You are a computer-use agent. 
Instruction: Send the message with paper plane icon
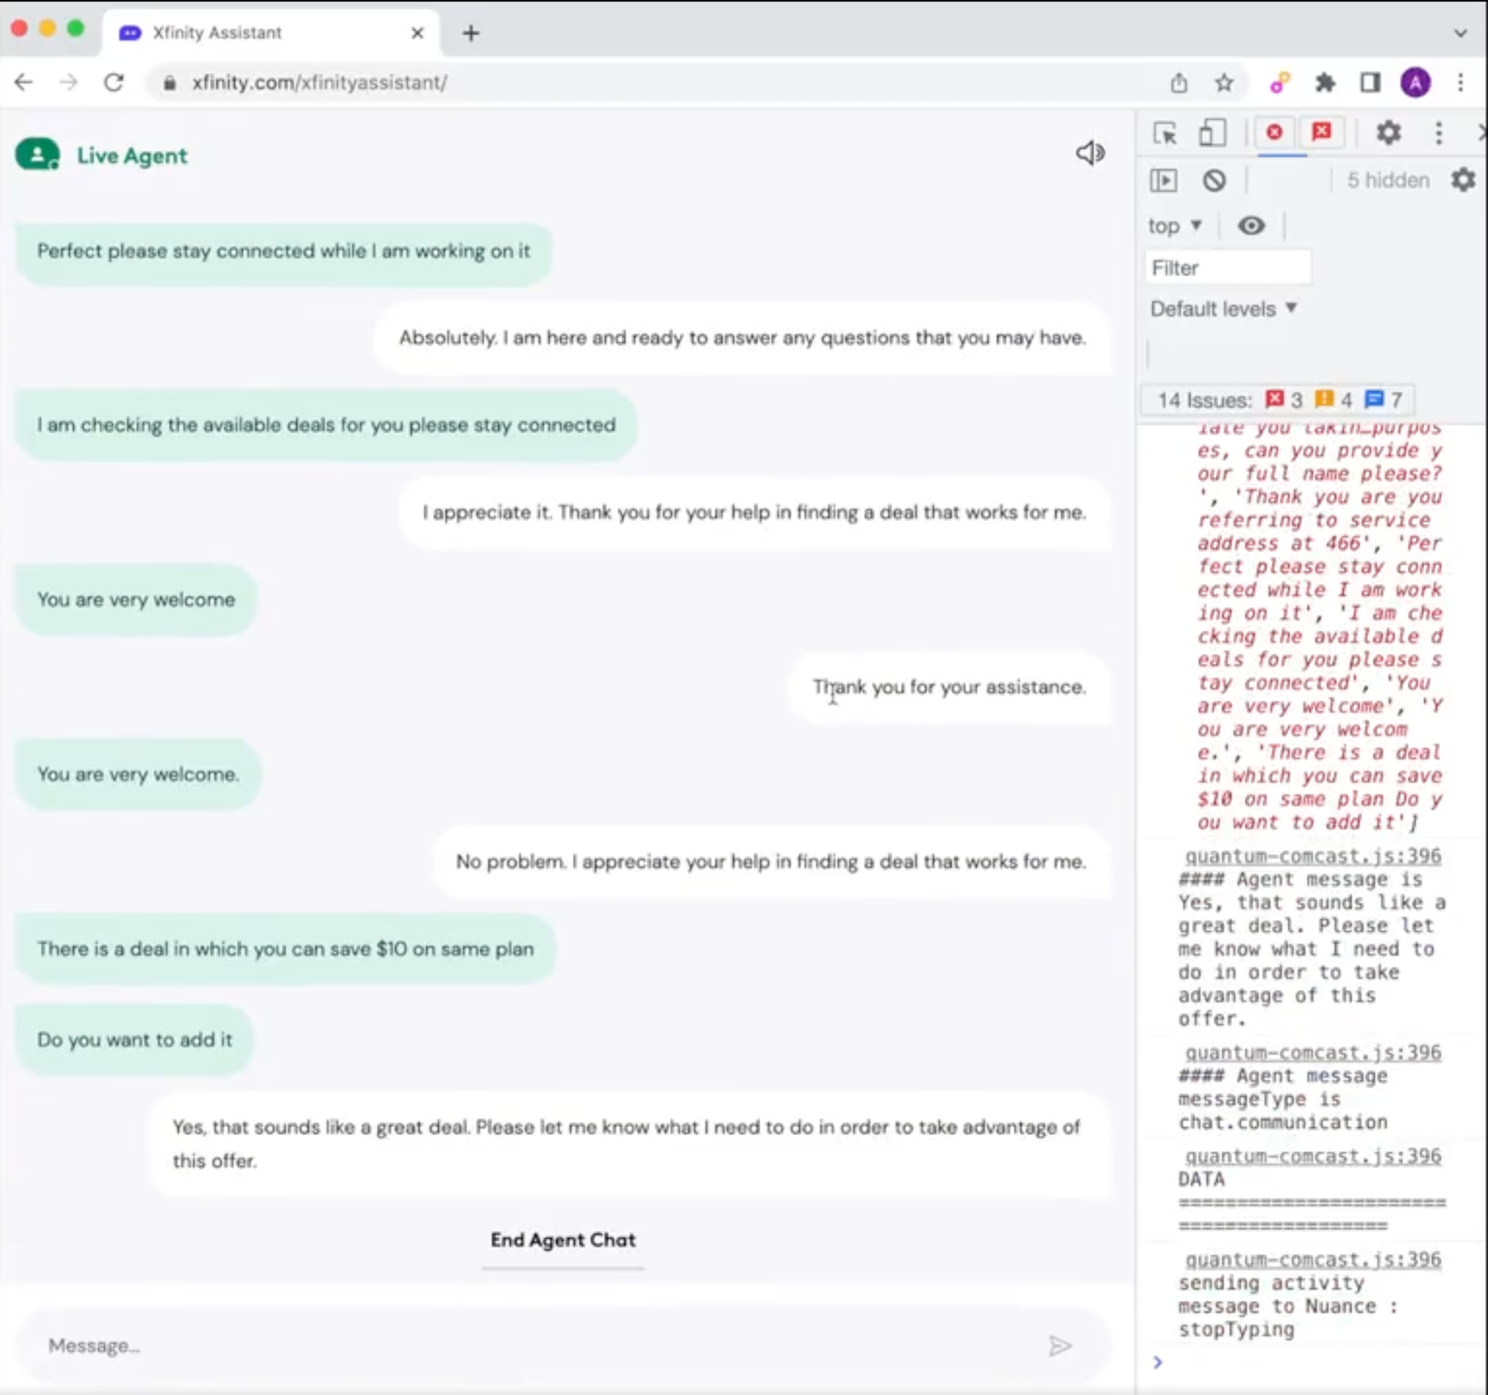click(x=1060, y=1346)
